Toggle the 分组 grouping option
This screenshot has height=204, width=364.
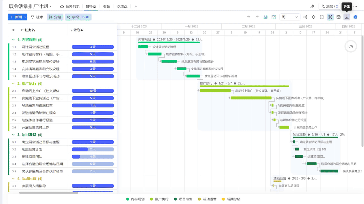pyautogui.click(x=55, y=17)
